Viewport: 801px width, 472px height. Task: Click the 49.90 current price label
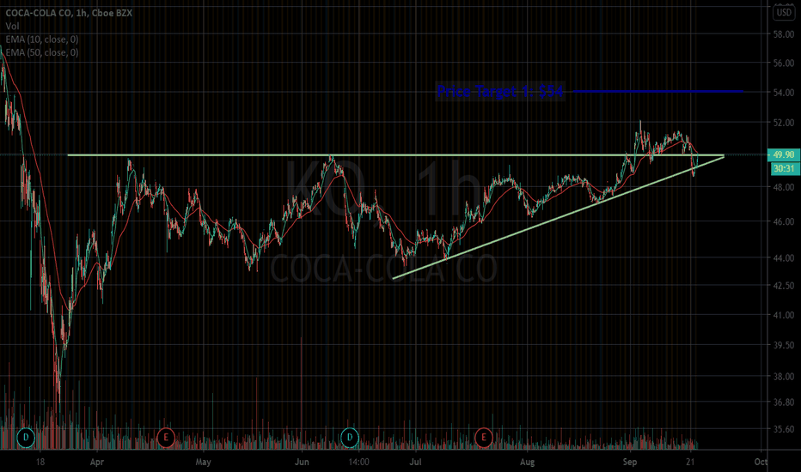pyautogui.click(x=784, y=154)
